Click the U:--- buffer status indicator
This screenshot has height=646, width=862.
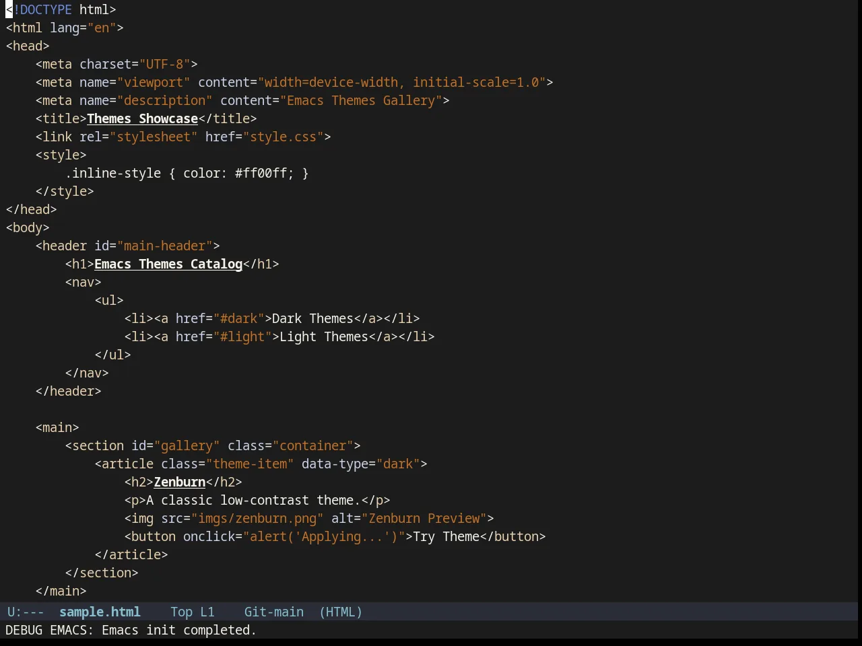point(26,612)
